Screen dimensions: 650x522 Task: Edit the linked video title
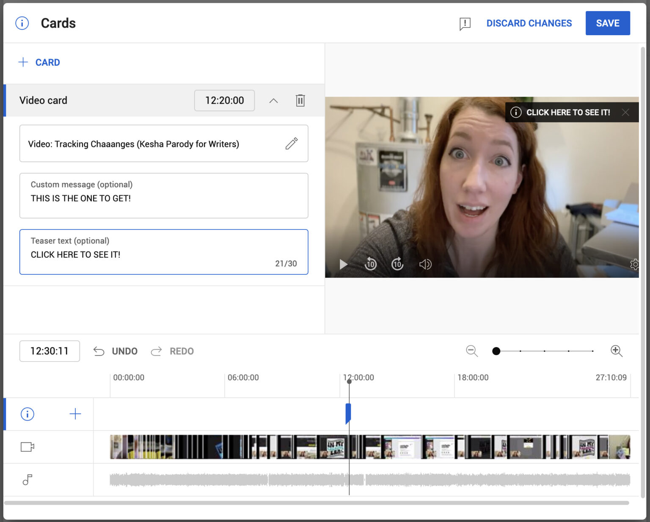pyautogui.click(x=292, y=144)
